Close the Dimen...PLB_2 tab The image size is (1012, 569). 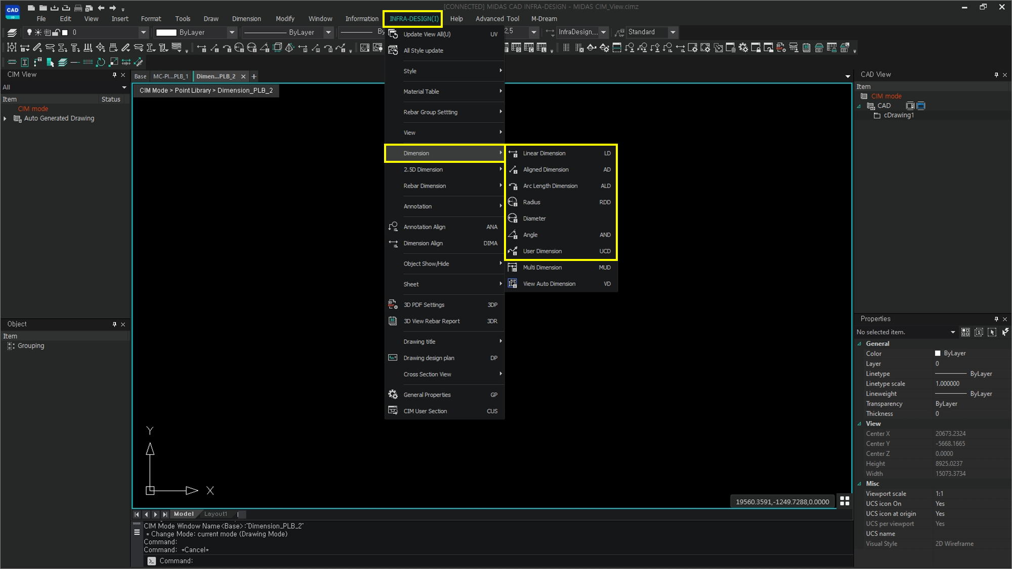click(x=243, y=76)
